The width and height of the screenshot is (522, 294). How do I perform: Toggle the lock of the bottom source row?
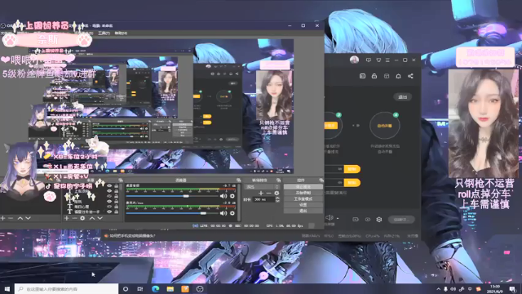coord(116,212)
